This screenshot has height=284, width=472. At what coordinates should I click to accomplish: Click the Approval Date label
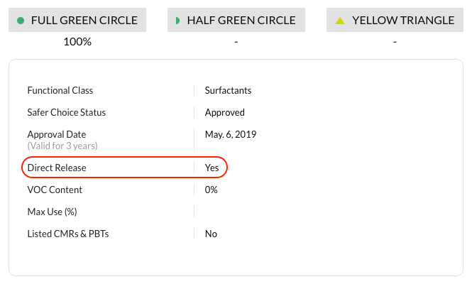coord(56,134)
